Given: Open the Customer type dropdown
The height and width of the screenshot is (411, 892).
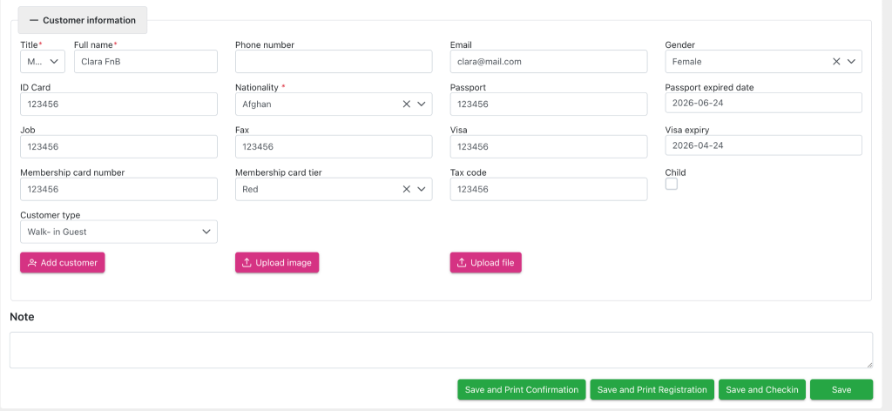Looking at the screenshot, I should point(118,232).
